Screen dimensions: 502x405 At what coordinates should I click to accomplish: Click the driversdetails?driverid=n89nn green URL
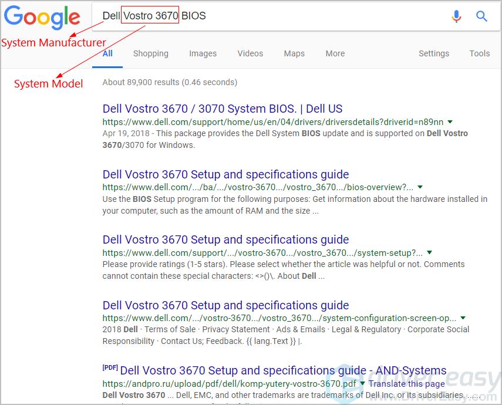point(273,122)
